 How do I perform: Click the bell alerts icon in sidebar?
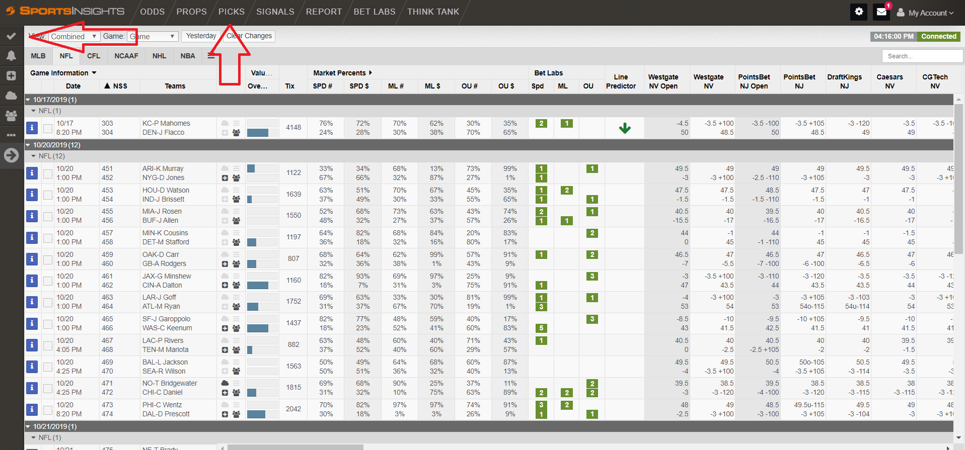pos(11,55)
